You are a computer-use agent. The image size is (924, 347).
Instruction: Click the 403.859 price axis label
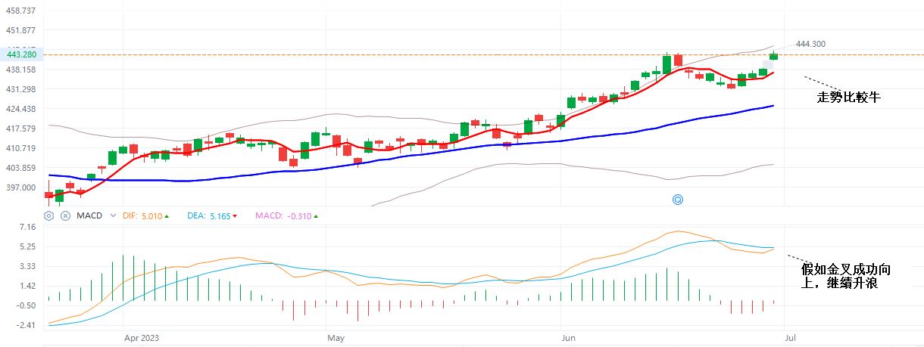pyautogui.click(x=21, y=168)
